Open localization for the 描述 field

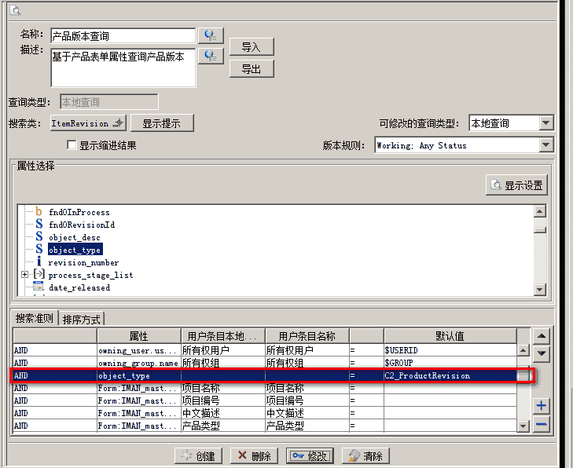coord(211,57)
